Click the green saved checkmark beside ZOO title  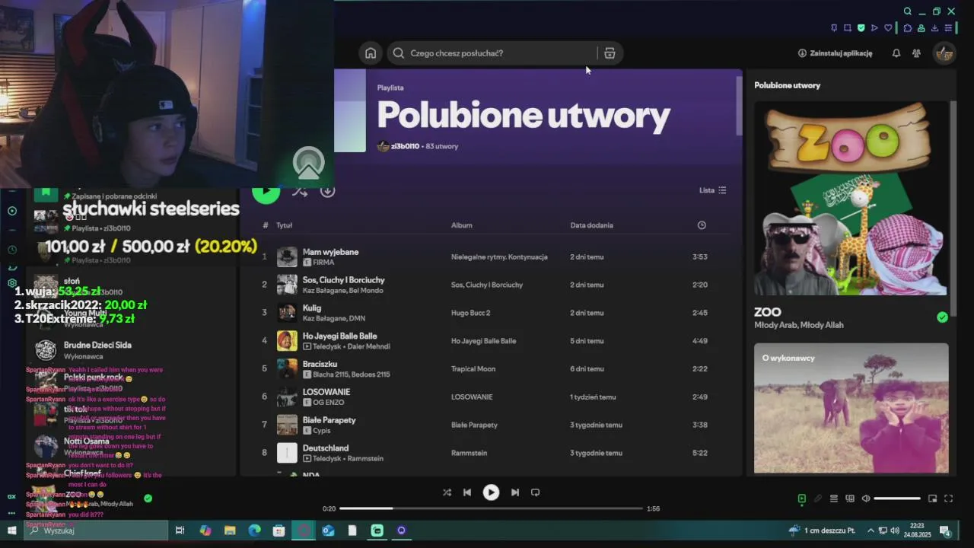(942, 317)
